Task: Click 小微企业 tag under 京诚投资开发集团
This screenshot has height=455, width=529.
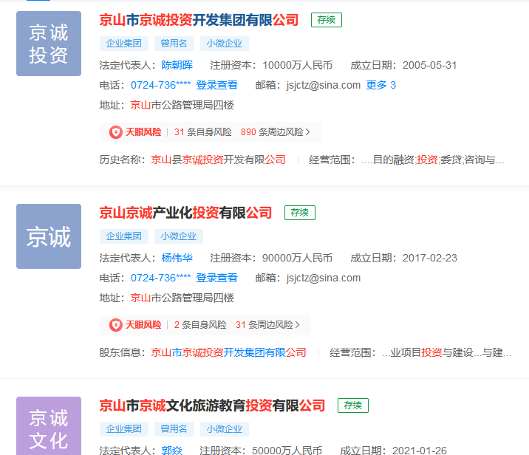Action: click(225, 44)
